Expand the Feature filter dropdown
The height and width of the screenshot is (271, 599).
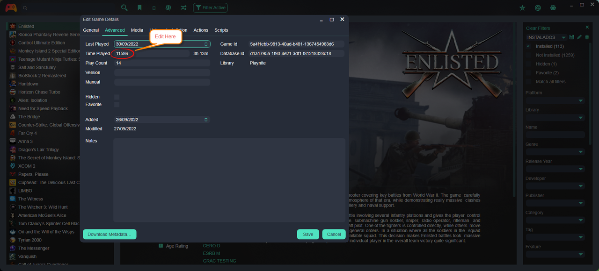(x=581, y=254)
